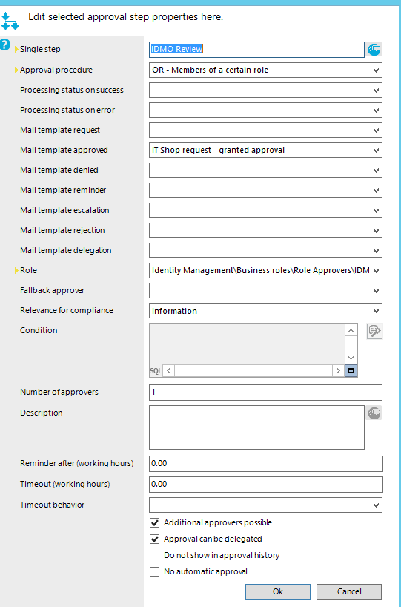The image size is (401, 607).
Task: Toggle Approval can be delegated checkbox
Action: [155, 539]
